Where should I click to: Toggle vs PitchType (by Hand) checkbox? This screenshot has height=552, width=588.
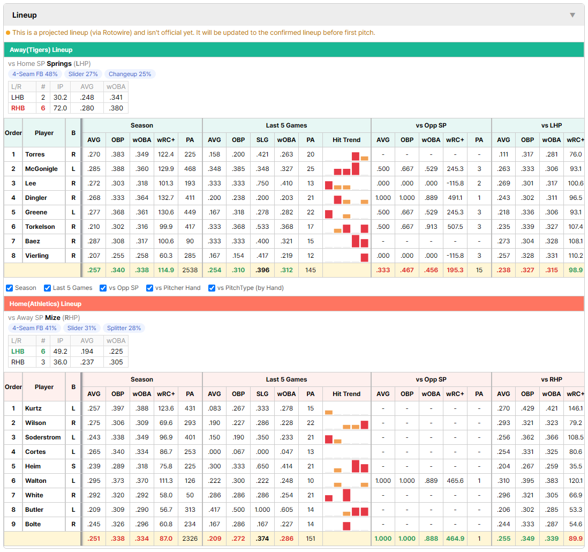coord(212,288)
